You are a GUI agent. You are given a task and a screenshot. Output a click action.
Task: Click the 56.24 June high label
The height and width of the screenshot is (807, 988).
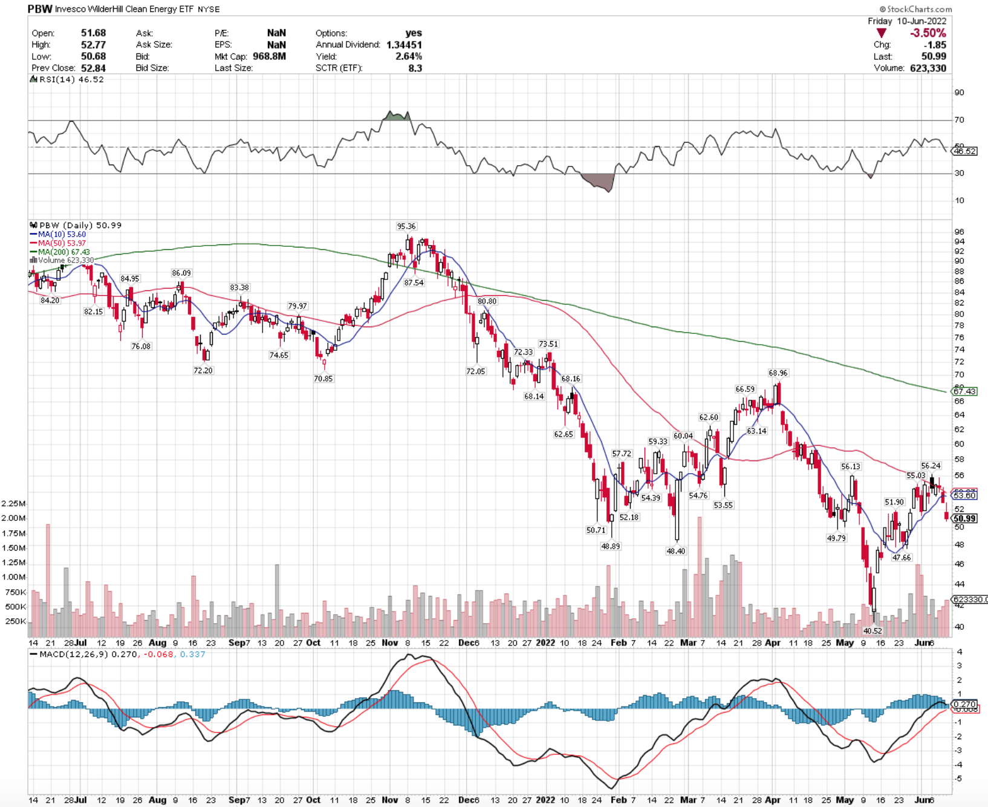pyautogui.click(x=931, y=466)
